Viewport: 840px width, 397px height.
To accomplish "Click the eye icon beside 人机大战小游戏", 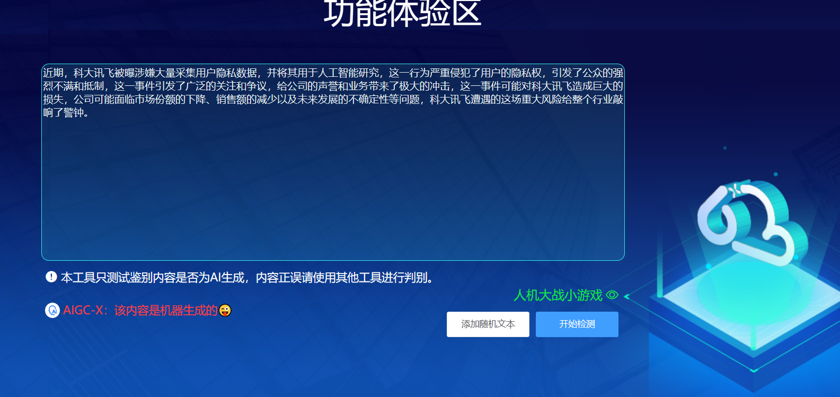I will point(612,295).
